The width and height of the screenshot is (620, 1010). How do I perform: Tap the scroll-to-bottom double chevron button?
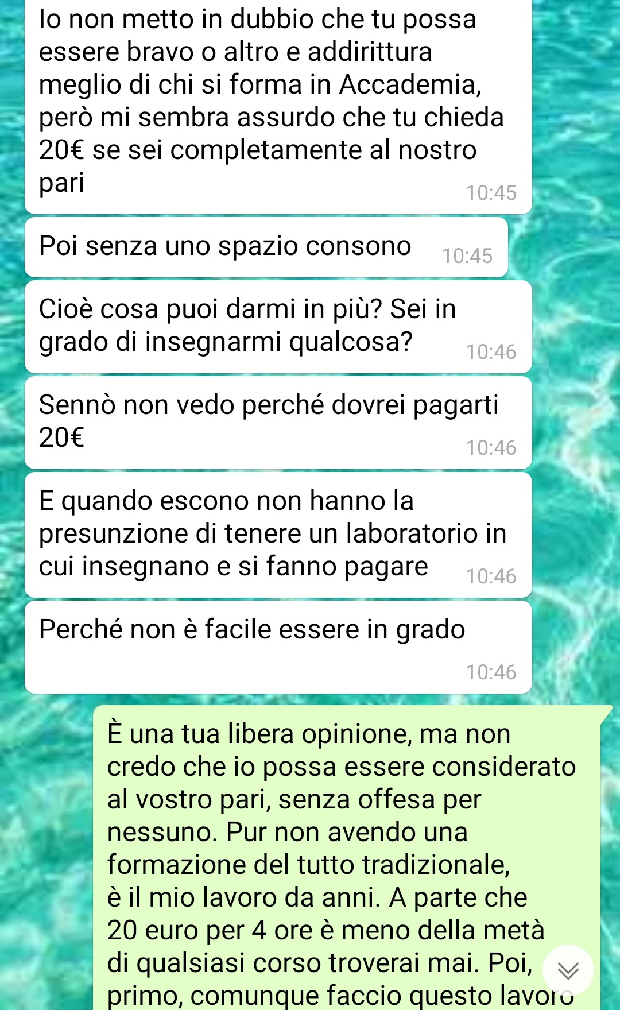[x=568, y=970]
